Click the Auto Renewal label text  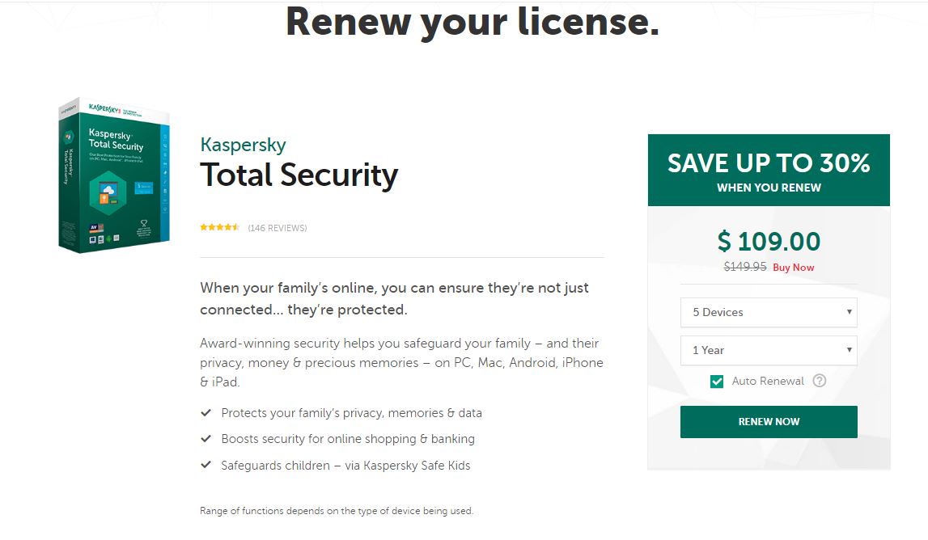click(x=768, y=381)
